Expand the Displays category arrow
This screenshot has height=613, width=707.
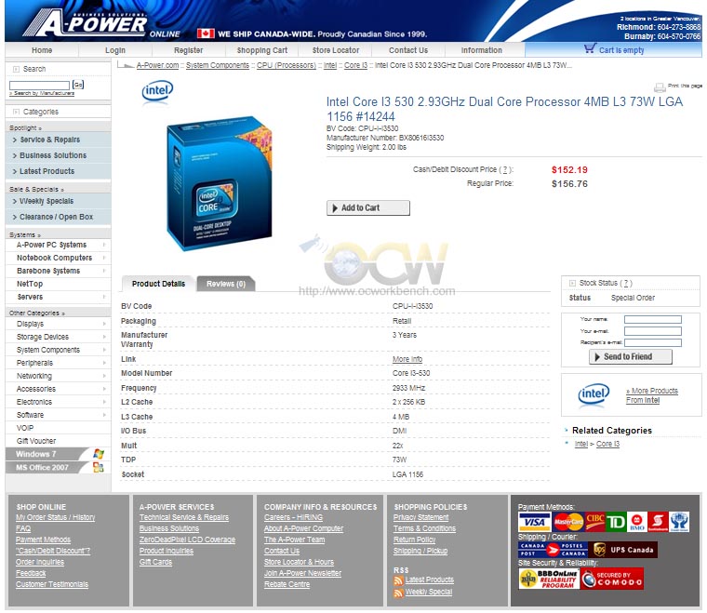pyautogui.click(x=104, y=324)
